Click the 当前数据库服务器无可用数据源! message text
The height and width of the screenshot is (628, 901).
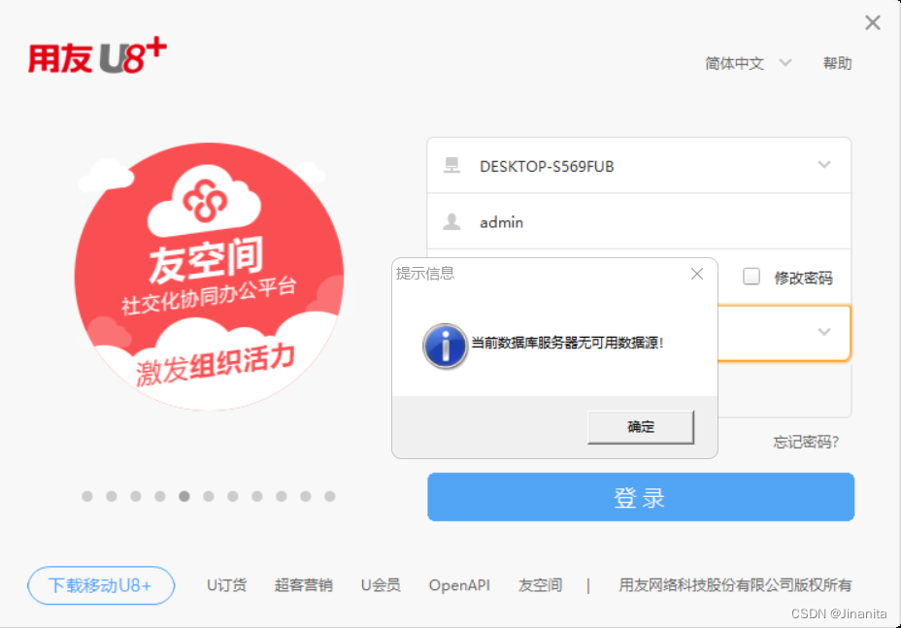click(567, 343)
